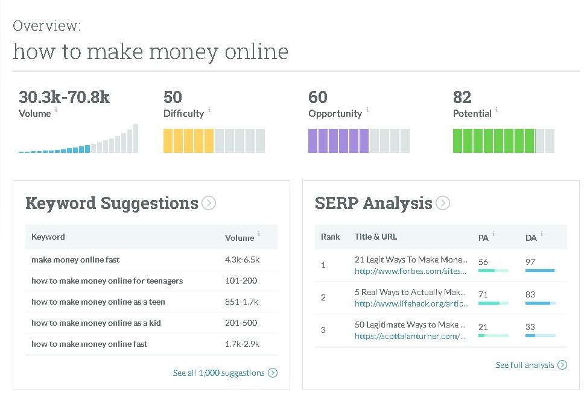
Task: Select keyword 'make money online fast'
Action: 75,260
